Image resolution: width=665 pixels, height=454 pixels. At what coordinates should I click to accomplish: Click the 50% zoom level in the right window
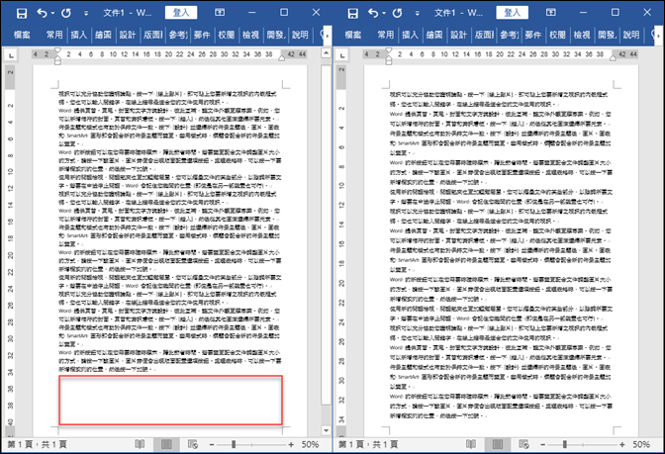click(641, 444)
